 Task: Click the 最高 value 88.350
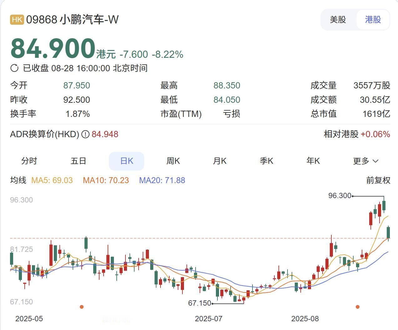(227, 85)
